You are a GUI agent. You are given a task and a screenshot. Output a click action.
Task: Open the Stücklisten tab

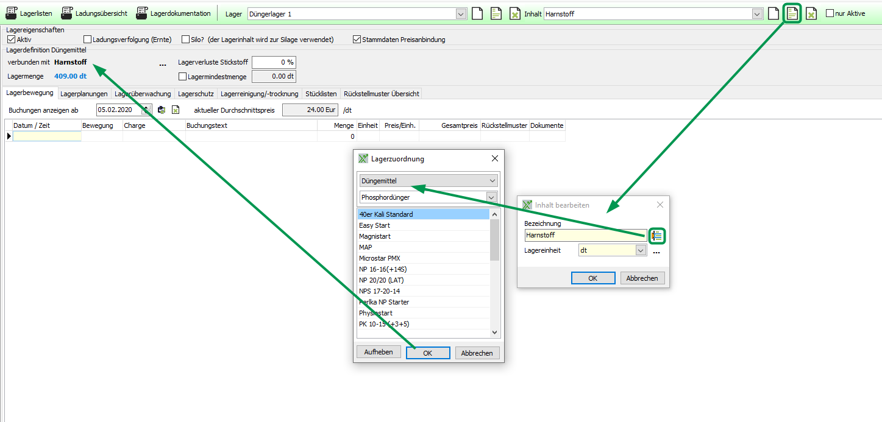[x=321, y=94]
